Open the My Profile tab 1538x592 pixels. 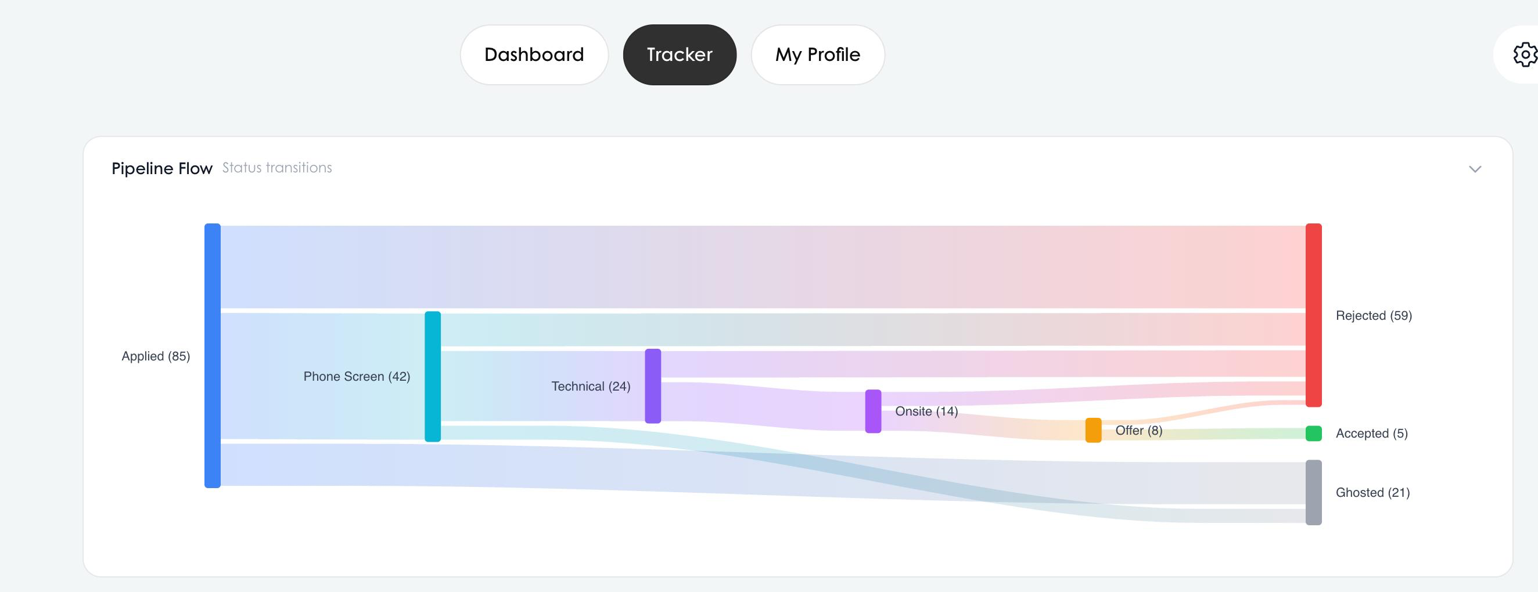pos(817,55)
